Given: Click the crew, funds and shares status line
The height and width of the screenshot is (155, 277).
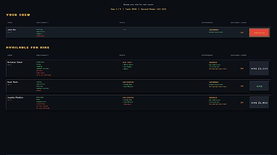Looking at the screenshot, I should click(138, 9).
